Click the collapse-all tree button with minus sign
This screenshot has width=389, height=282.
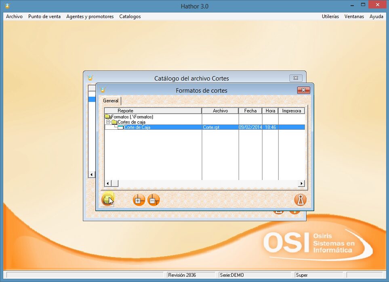tap(153, 200)
